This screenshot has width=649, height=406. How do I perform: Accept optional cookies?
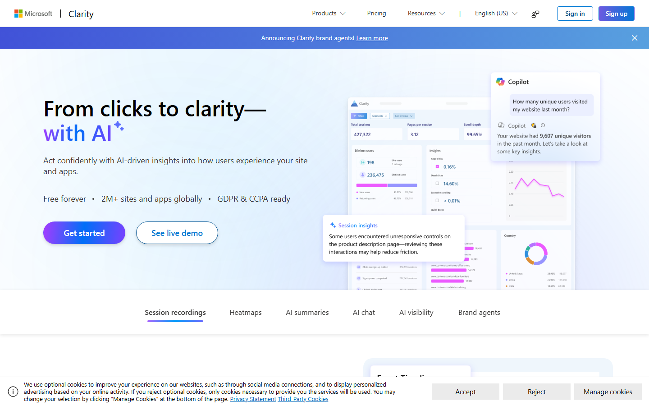coord(466,392)
